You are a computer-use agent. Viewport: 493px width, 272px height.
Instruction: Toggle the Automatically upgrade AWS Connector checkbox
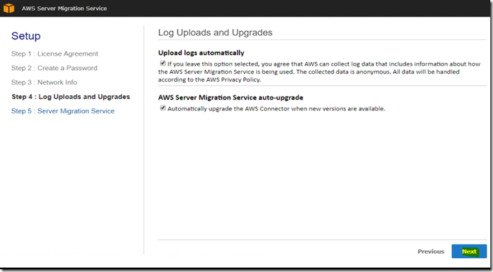(x=162, y=108)
